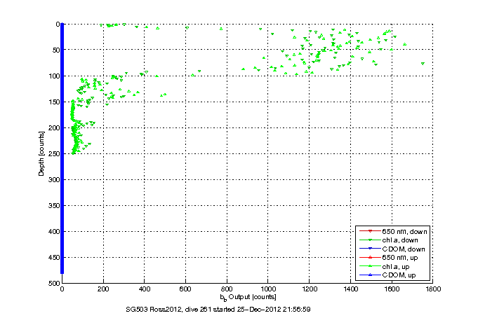The width and height of the screenshot is (478, 318).
Task: Click the green chl a outlier marker near 1750 counts
Action: click(x=423, y=64)
